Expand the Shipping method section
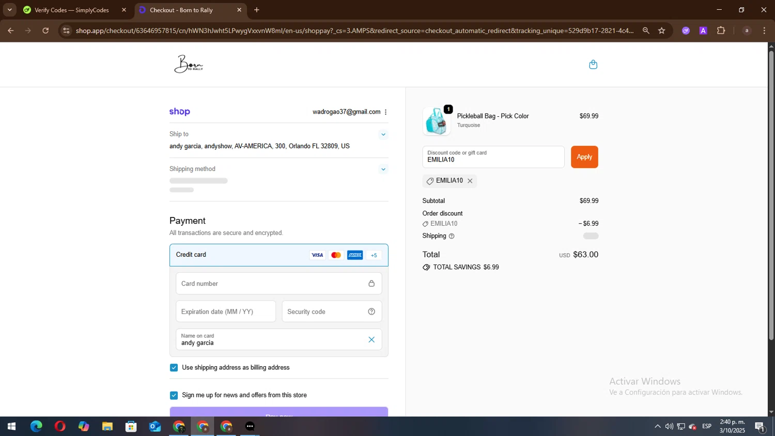Viewport: 775px width, 436px height. point(383,169)
